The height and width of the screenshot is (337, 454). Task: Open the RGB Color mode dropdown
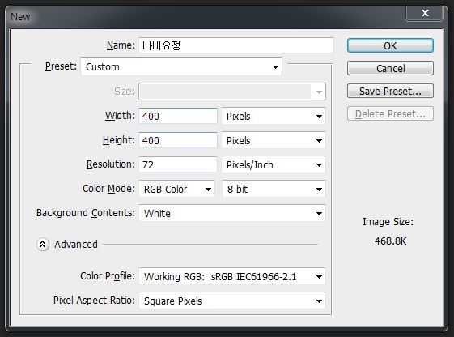177,190
